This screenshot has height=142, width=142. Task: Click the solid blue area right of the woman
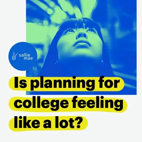[123, 38]
